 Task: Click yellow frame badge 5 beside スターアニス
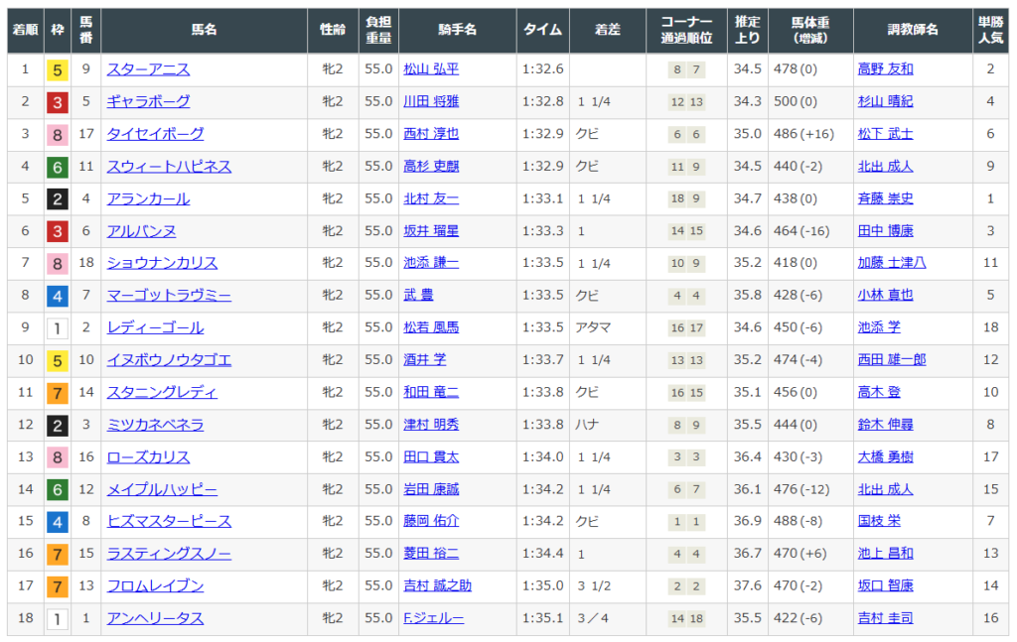click(58, 69)
